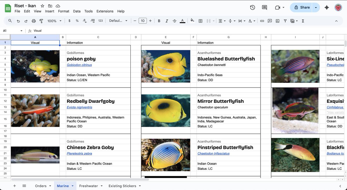
Task: Insert a comment from toolbar
Action: point(270,21)
